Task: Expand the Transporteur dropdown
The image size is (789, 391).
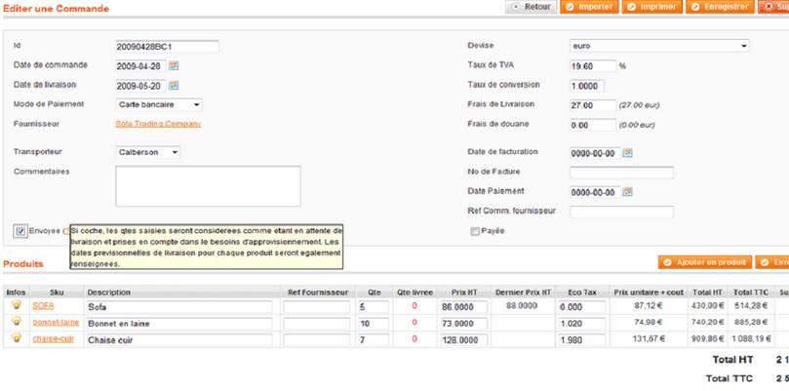Action: click(x=147, y=152)
